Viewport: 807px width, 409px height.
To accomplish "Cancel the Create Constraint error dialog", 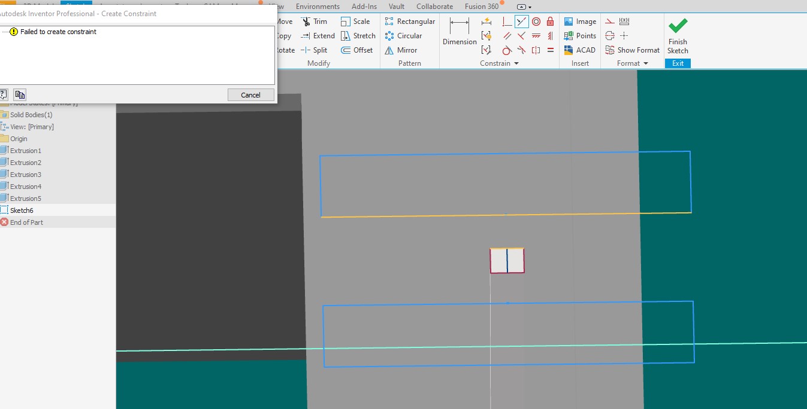I will [x=250, y=94].
